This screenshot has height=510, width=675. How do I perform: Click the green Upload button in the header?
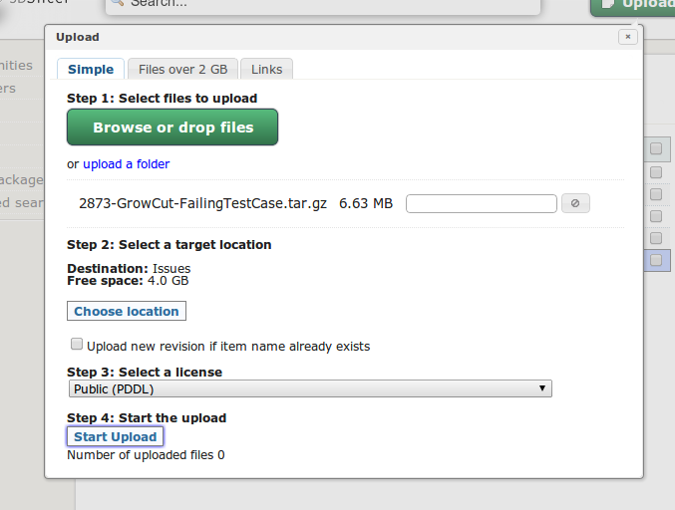pyautogui.click(x=634, y=5)
